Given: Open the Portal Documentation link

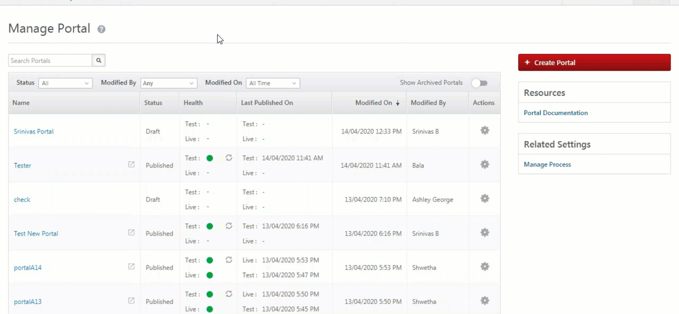Looking at the screenshot, I should 555,113.
